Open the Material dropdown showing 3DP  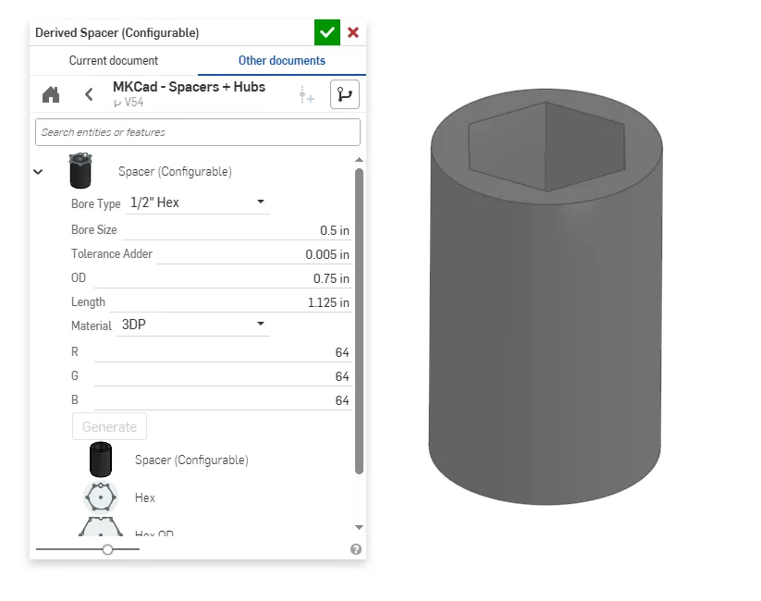tap(195, 325)
